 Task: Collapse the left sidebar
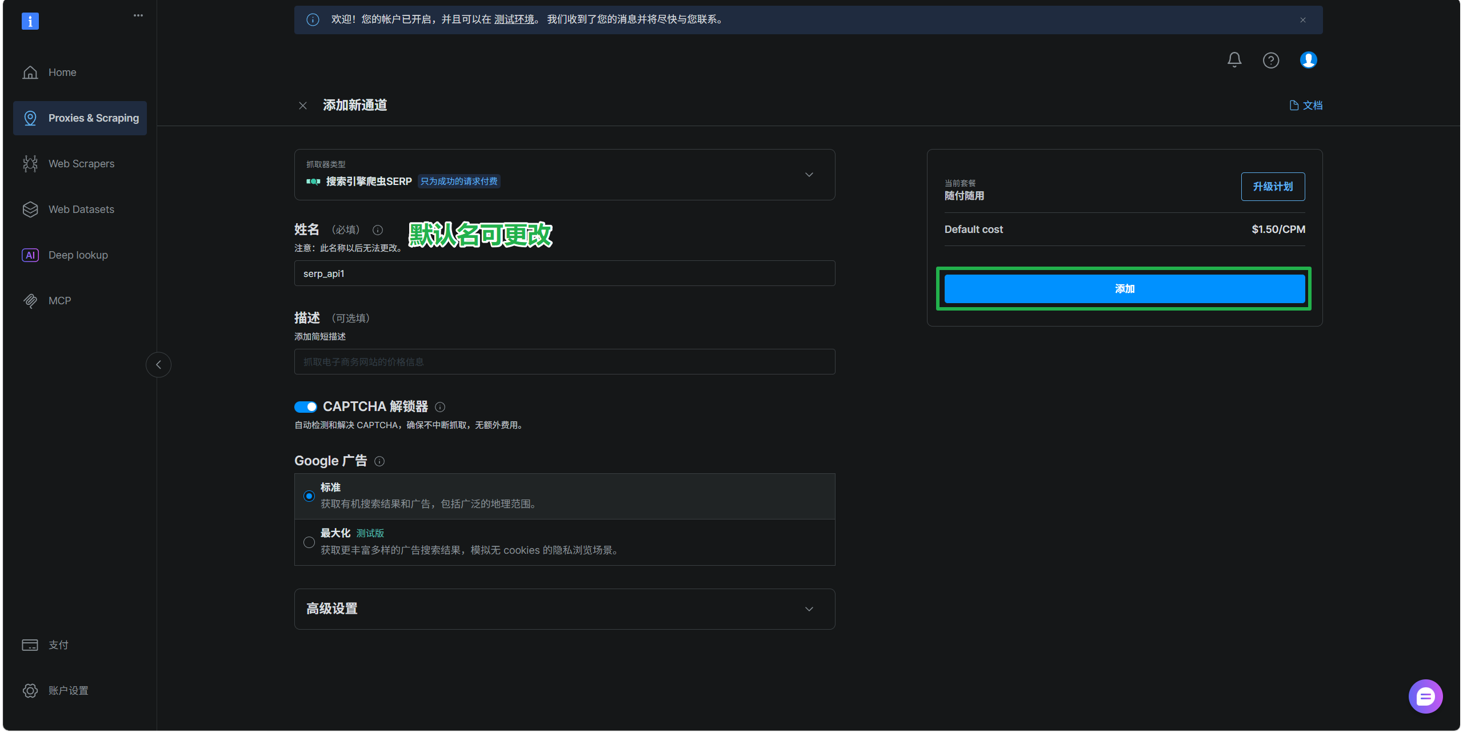[x=158, y=365]
